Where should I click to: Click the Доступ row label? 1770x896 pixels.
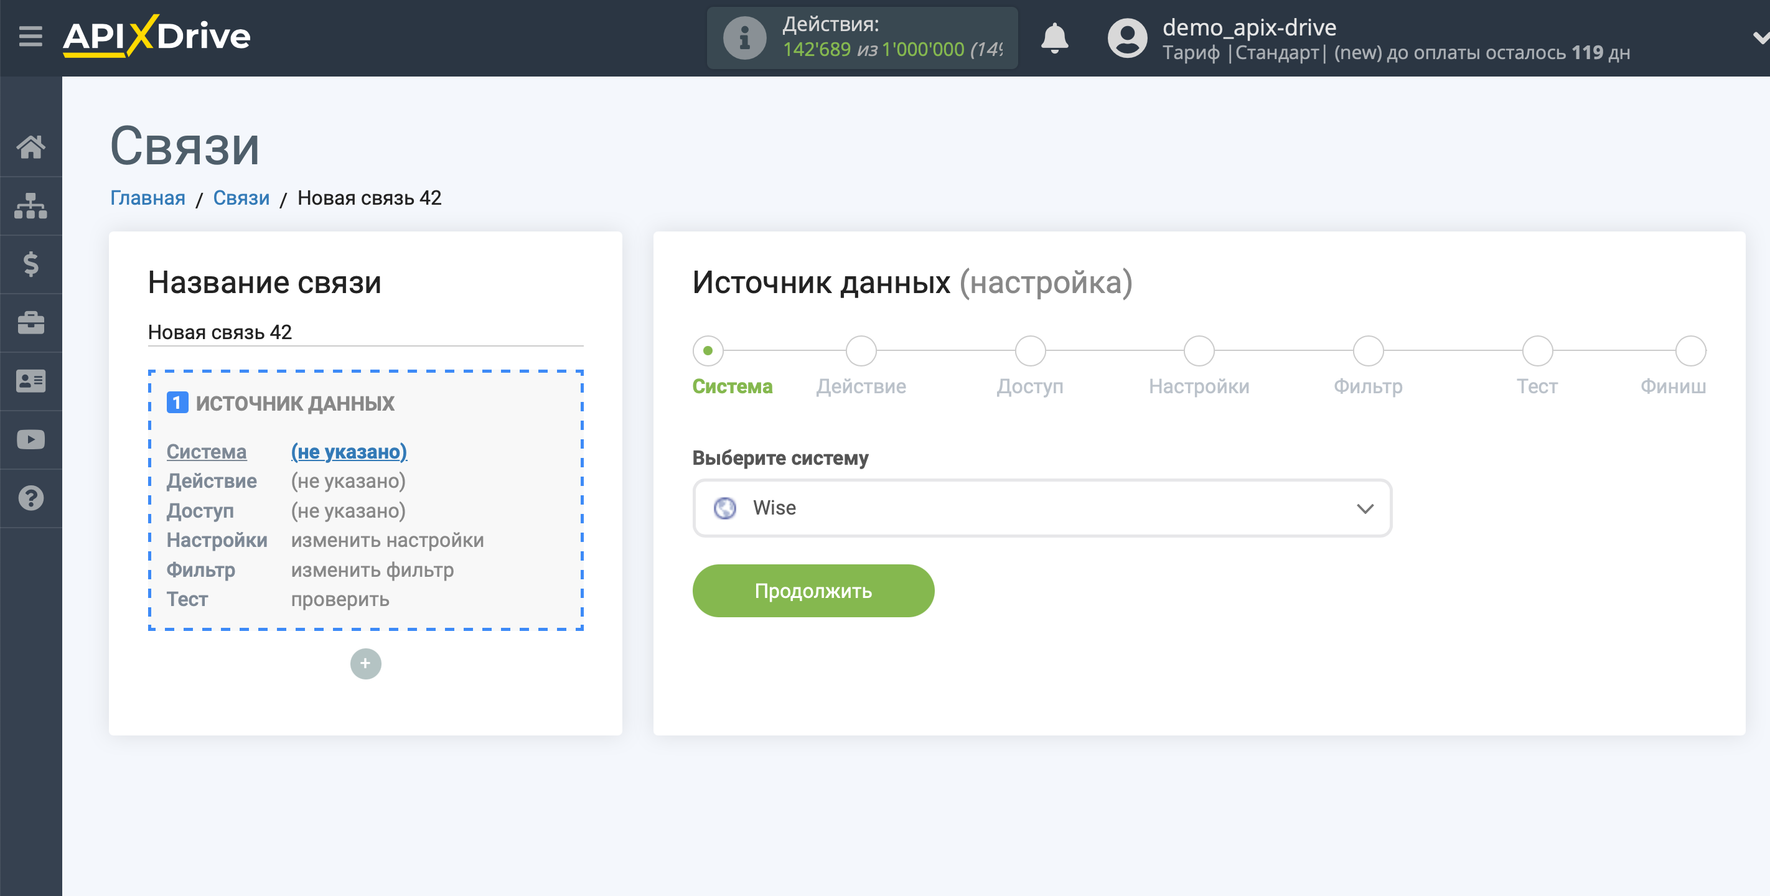[x=200, y=510]
